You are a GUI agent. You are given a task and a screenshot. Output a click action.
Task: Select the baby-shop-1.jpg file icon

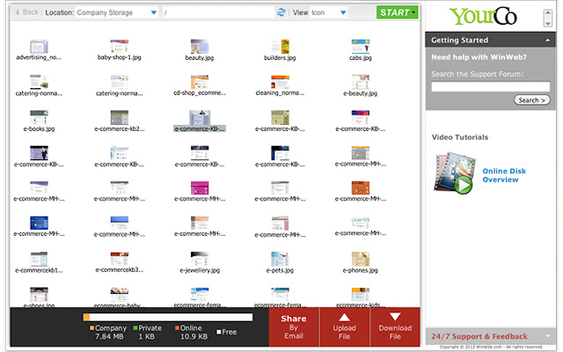[x=120, y=47]
